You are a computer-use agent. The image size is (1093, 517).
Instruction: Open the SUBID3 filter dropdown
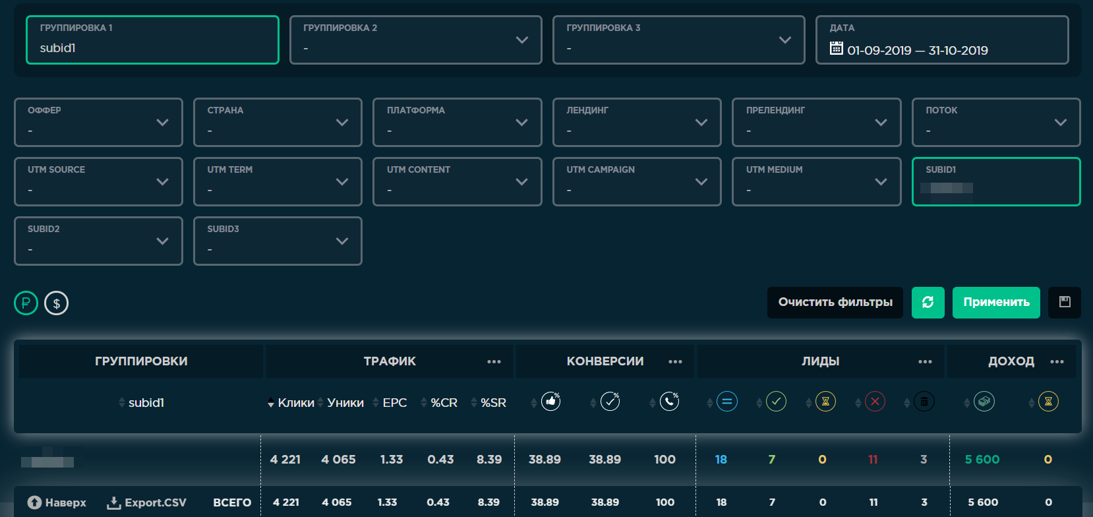[x=278, y=241]
